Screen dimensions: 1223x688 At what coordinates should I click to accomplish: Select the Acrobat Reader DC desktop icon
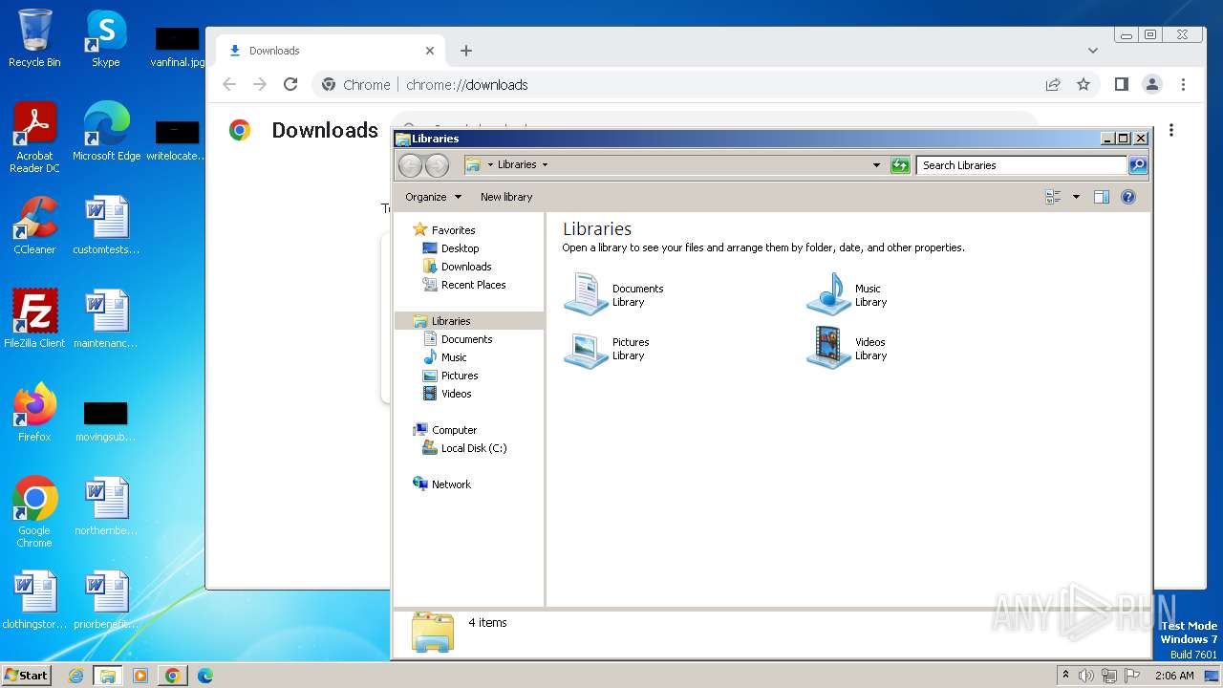34,138
